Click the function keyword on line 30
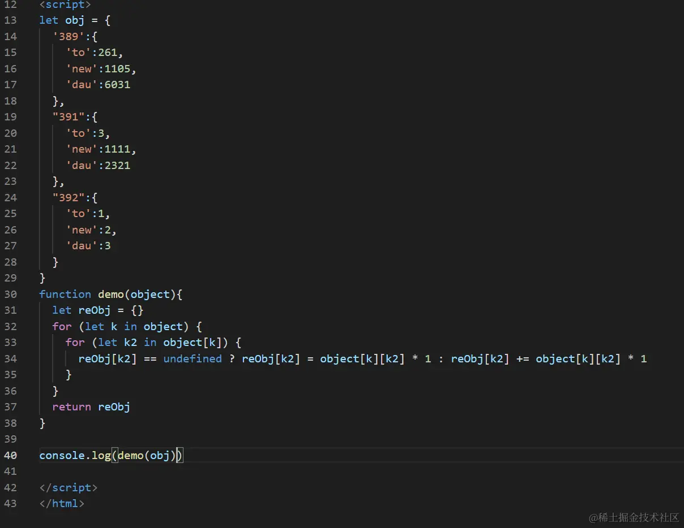 [x=65, y=294]
